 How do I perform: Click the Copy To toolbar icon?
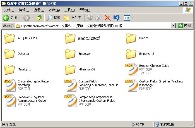coord(99,18)
